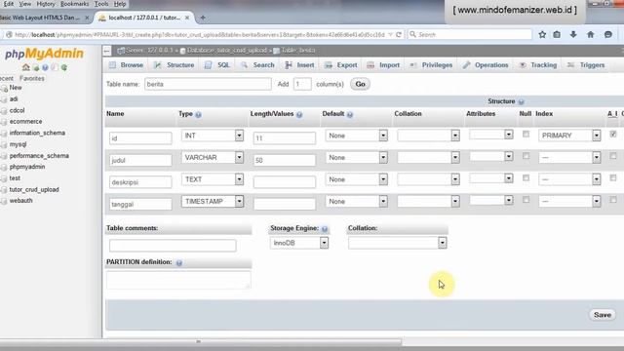Open table Collation dropdown below Storage Engine
624x351 pixels.
397,243
